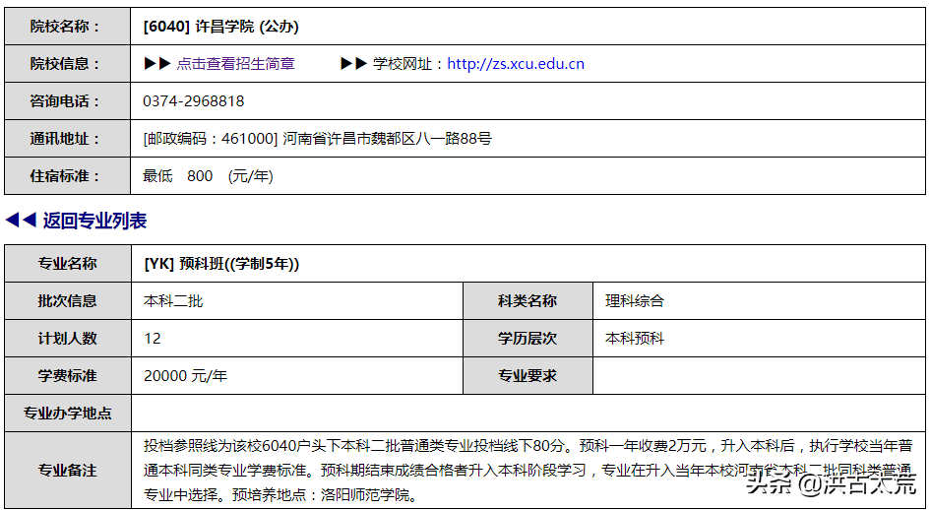
Task: Click the 咨询电话 header cell
Action: coord(67,101)
